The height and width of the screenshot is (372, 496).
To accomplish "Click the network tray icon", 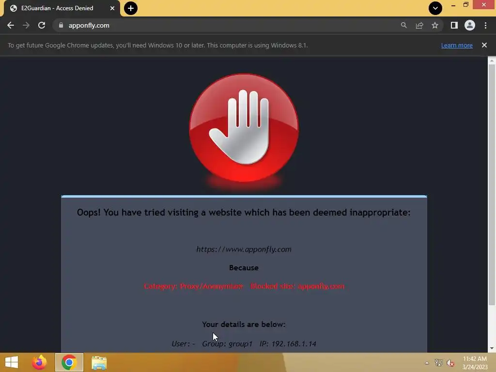I will [x=439, y=363].
